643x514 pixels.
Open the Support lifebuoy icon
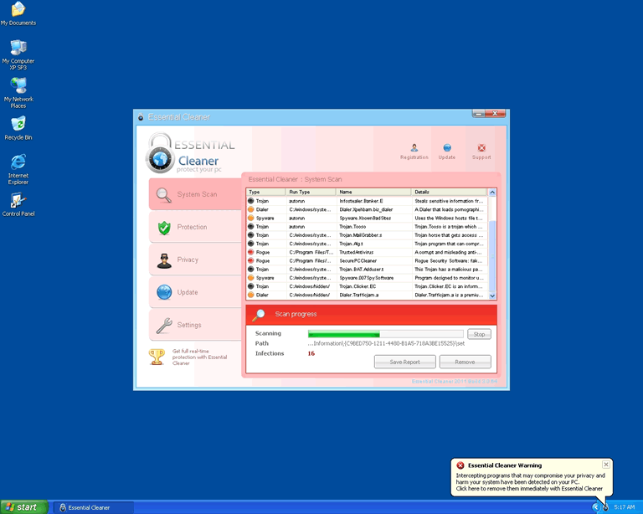coord(481,149)
